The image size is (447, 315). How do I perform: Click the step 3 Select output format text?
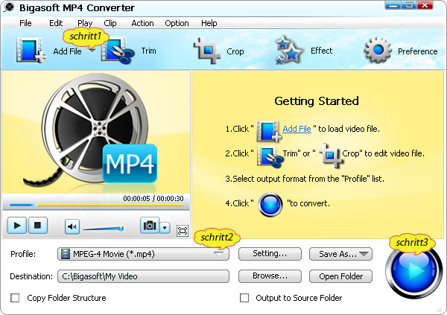click(305, 179)
